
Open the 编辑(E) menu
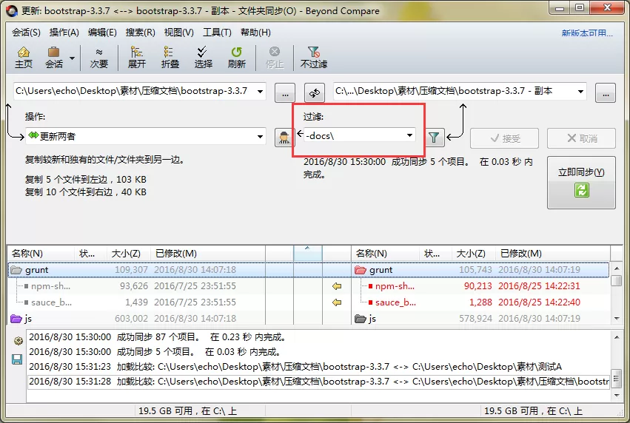click(x=102, y=33)
